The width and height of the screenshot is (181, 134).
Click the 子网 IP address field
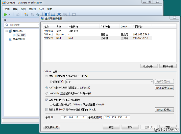(x=74, y=117)
